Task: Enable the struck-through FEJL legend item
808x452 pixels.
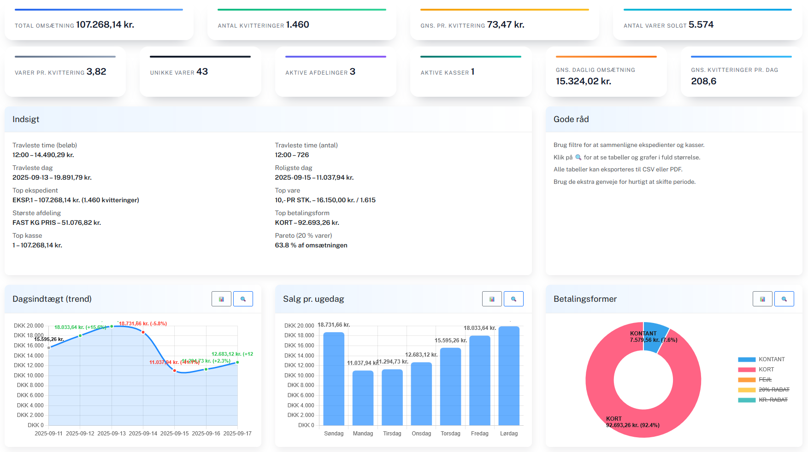Action: 765,380
